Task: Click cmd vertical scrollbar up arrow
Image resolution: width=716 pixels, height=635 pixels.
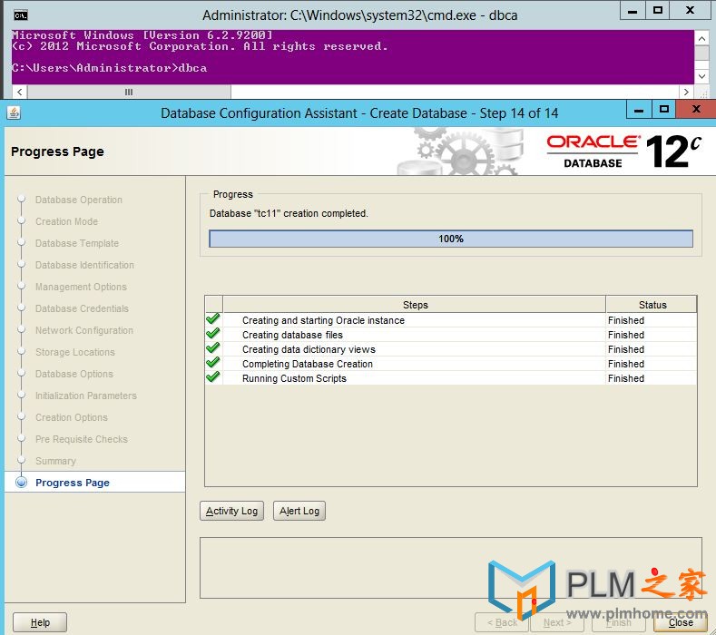Action: tap(701, 38)
